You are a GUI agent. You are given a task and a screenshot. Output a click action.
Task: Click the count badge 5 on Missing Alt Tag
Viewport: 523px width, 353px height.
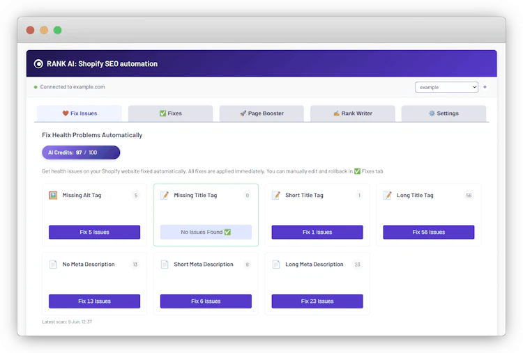[136, 196]
